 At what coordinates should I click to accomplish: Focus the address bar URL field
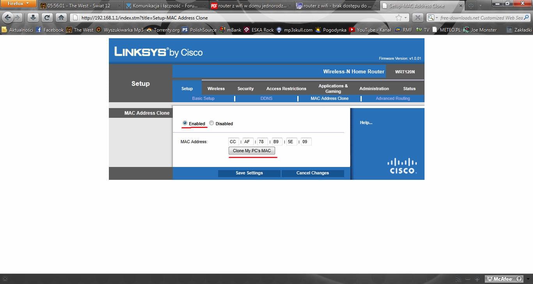(x=238, y=18)
